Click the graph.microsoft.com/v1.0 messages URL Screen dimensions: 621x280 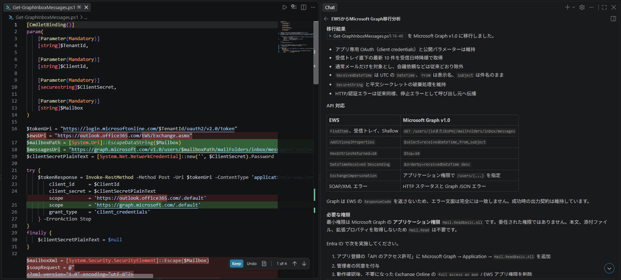174,150
